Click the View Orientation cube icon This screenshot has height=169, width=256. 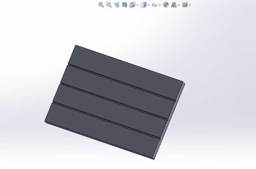click(133, 5)
